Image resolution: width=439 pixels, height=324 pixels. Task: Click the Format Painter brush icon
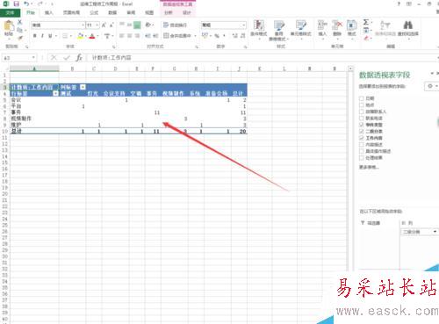point(20,37)
